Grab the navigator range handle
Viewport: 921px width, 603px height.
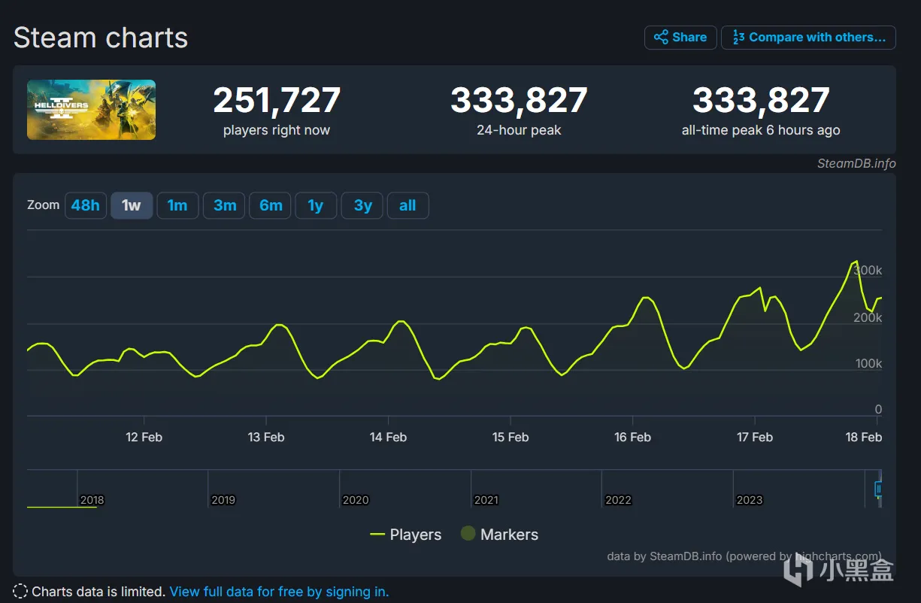click(879, 489)
